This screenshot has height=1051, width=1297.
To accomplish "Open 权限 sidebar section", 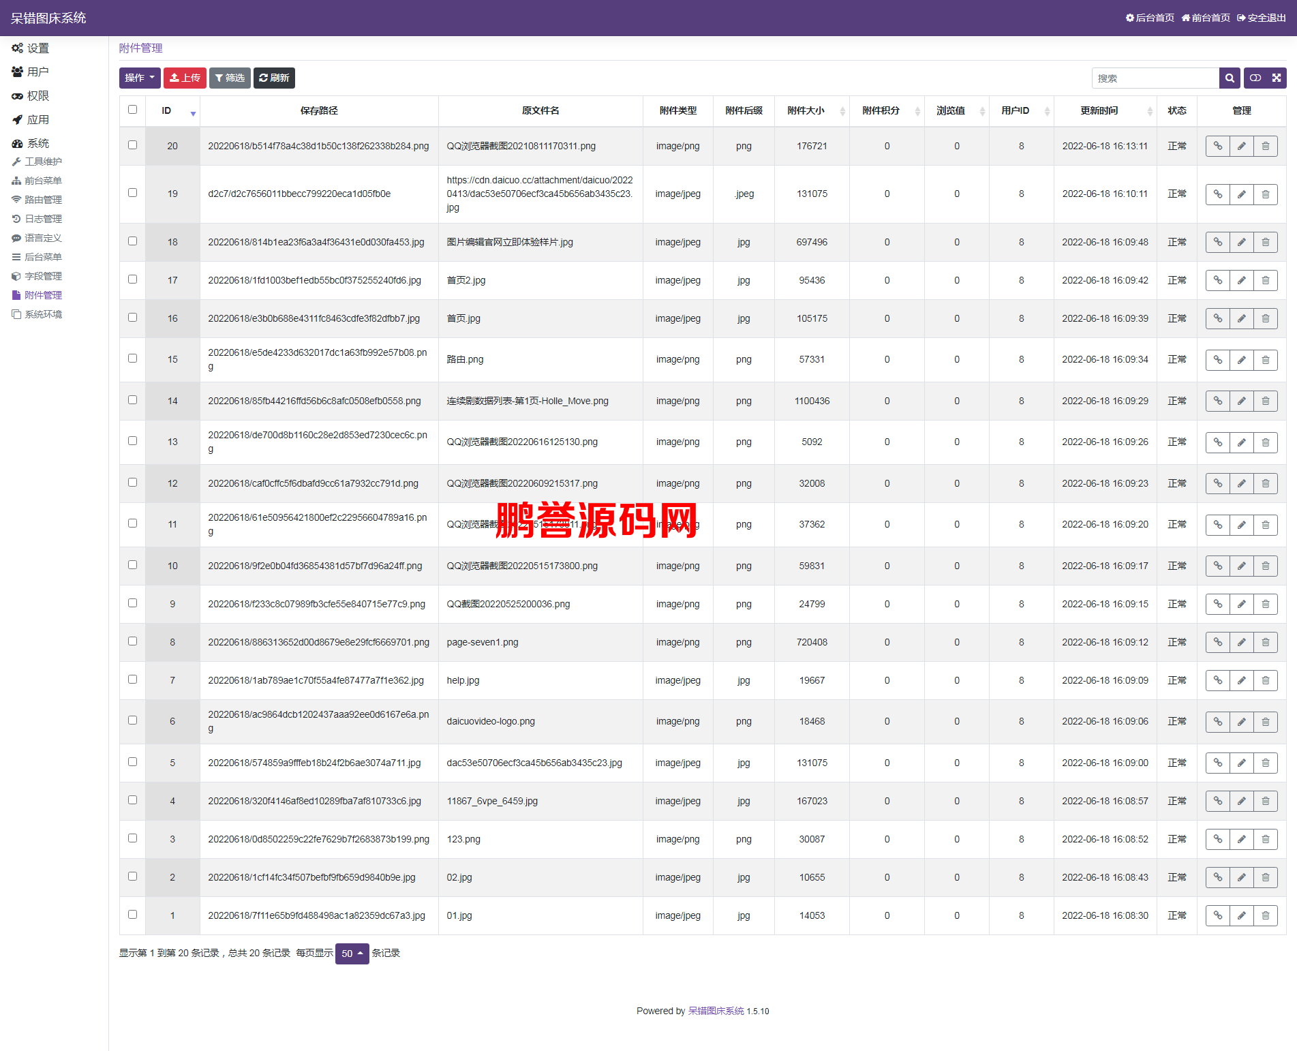I will pyautogui.click(x=31, y=96).
